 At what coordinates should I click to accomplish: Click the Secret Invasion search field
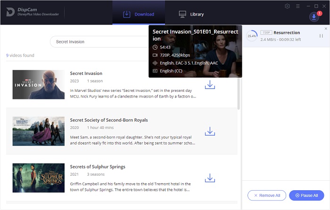pyautogui.click(x=99, y=42)
